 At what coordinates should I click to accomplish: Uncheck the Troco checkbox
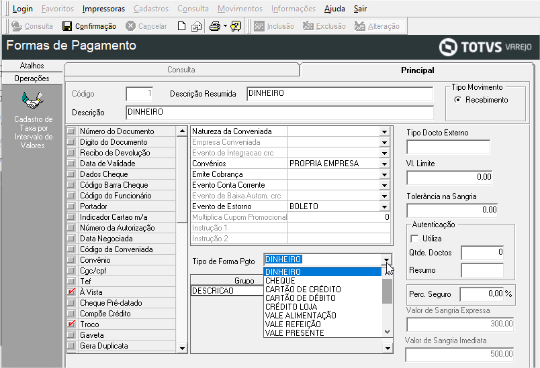71,324
